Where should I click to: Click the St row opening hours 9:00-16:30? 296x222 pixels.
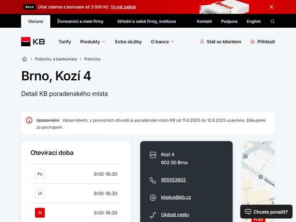click(x=105, y=213)
